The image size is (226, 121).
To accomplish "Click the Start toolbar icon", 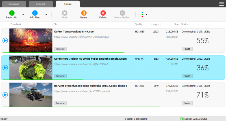I will 64,13.
